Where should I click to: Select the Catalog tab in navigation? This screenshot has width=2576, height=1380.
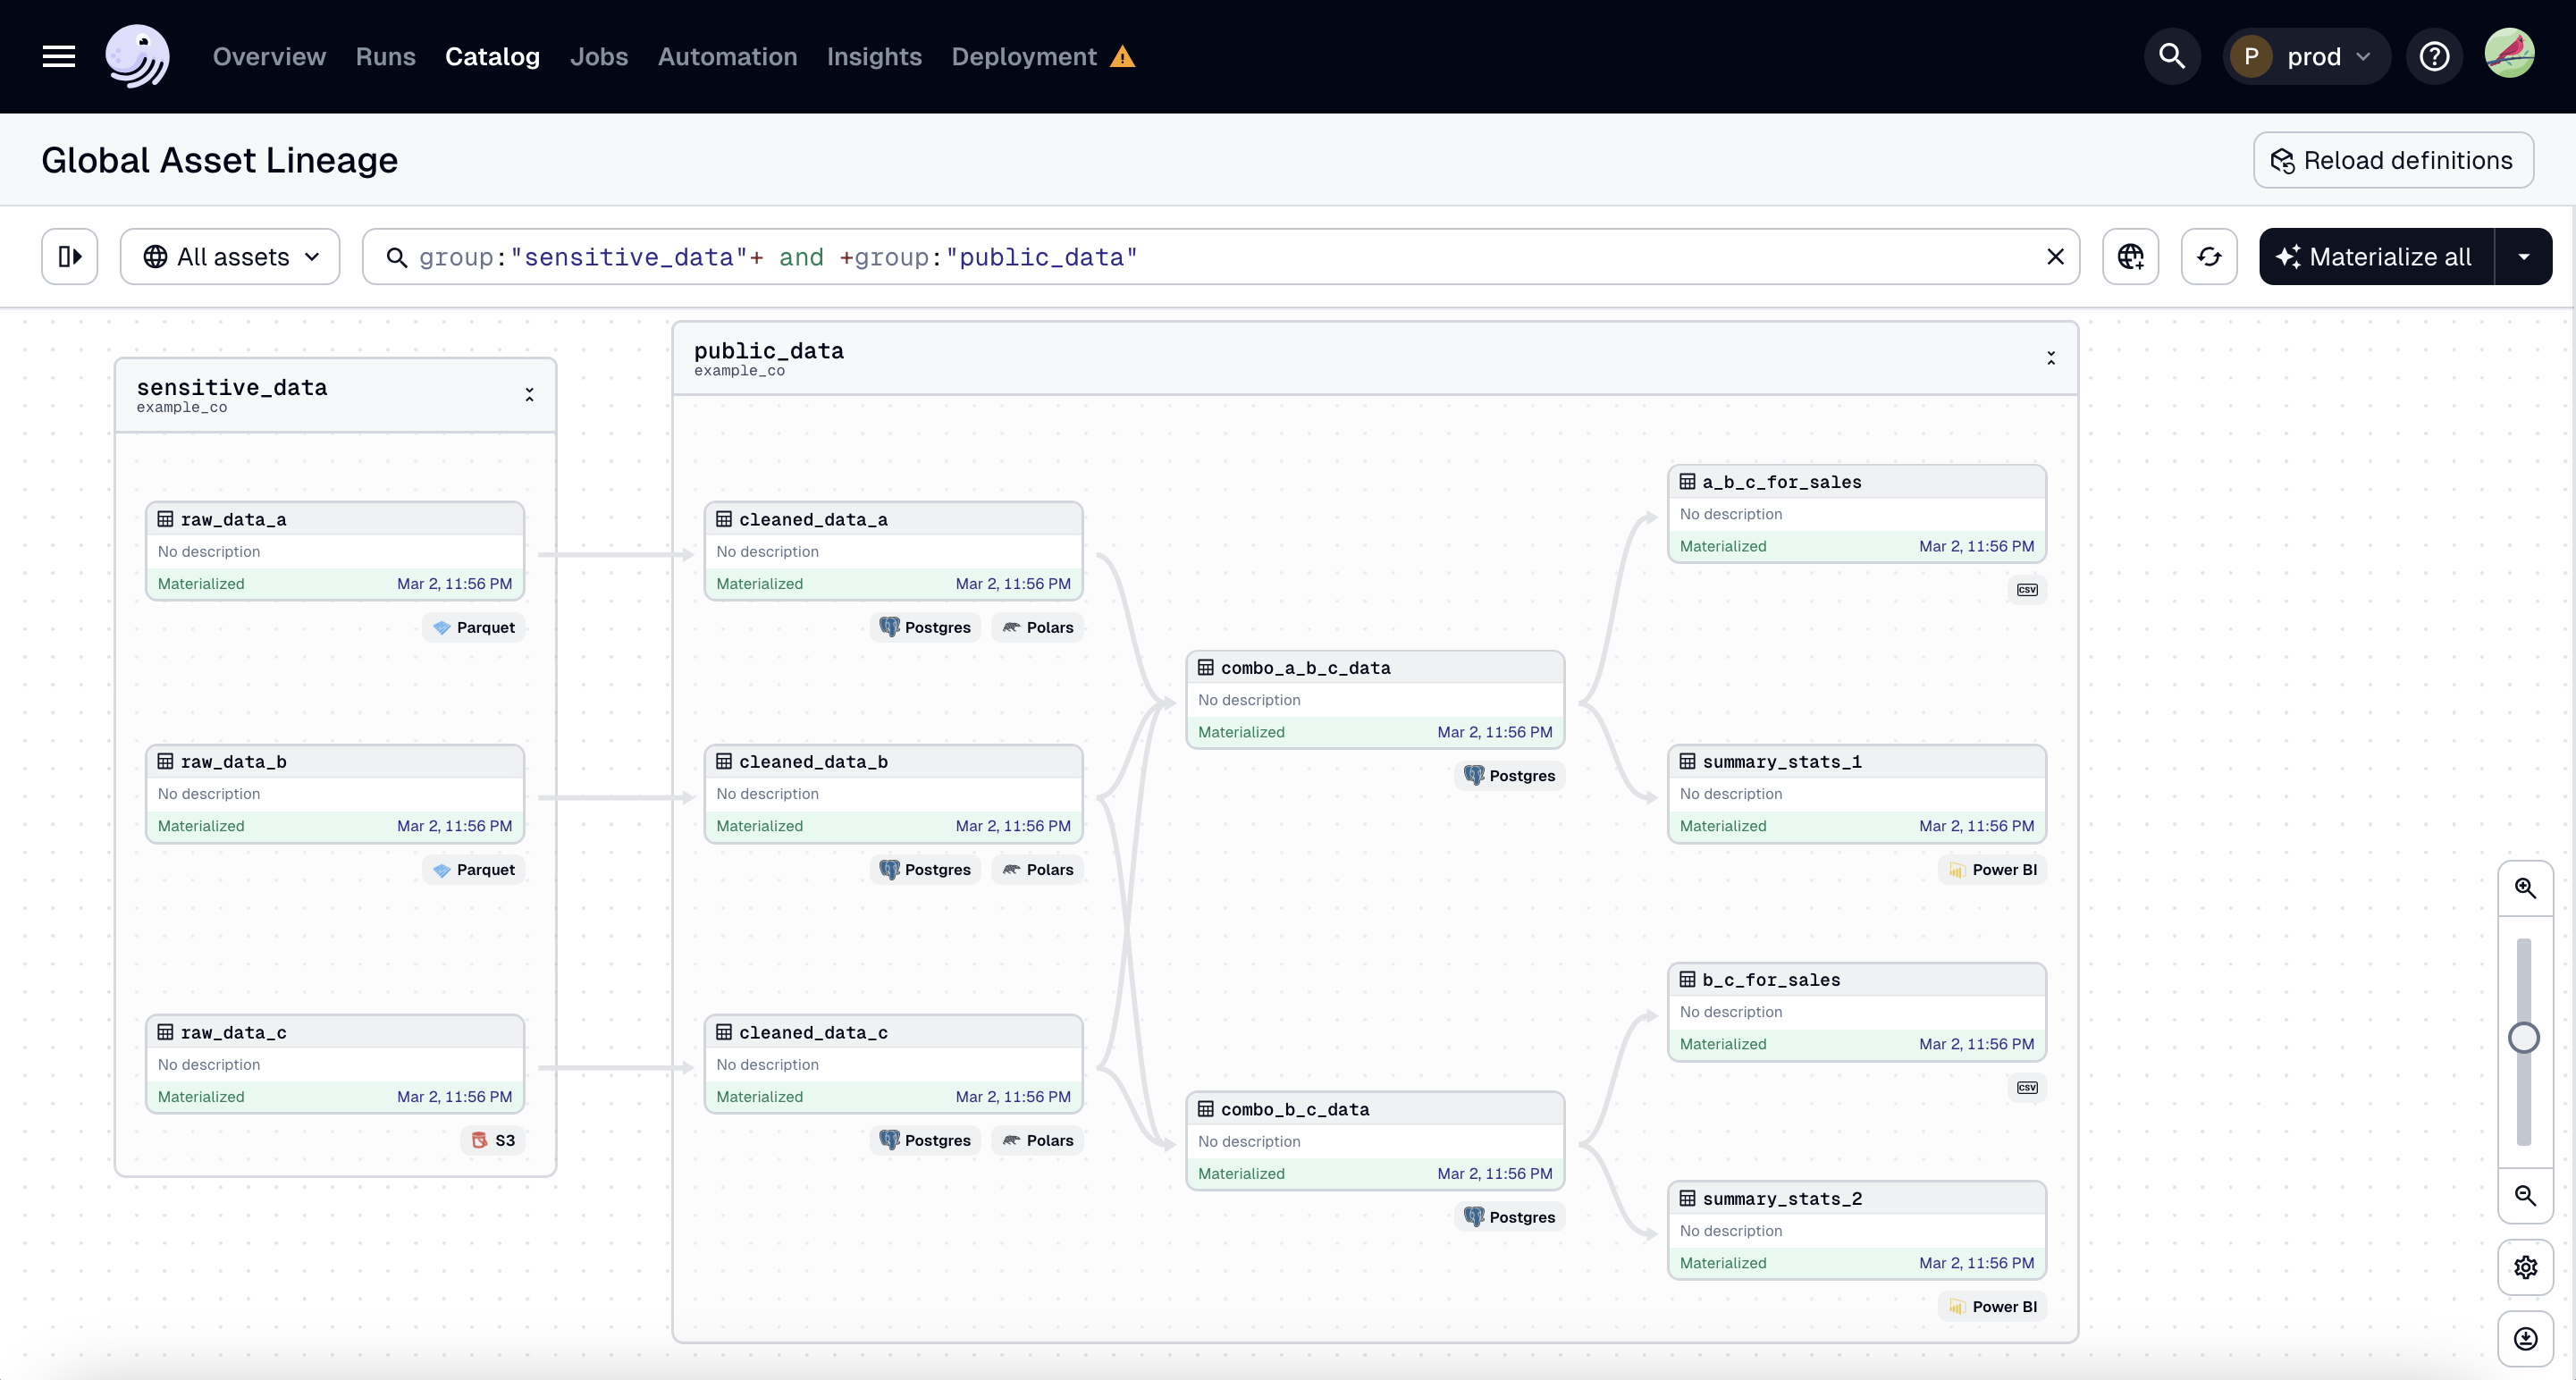click(x=492, y=56)
